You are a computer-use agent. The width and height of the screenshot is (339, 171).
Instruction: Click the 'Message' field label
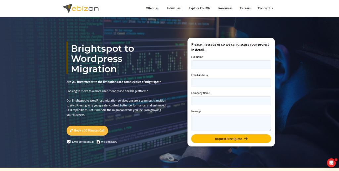(x=196, y=111)
